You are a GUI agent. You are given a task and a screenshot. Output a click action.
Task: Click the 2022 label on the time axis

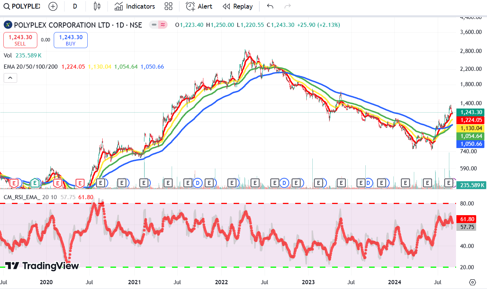point(221,282)
